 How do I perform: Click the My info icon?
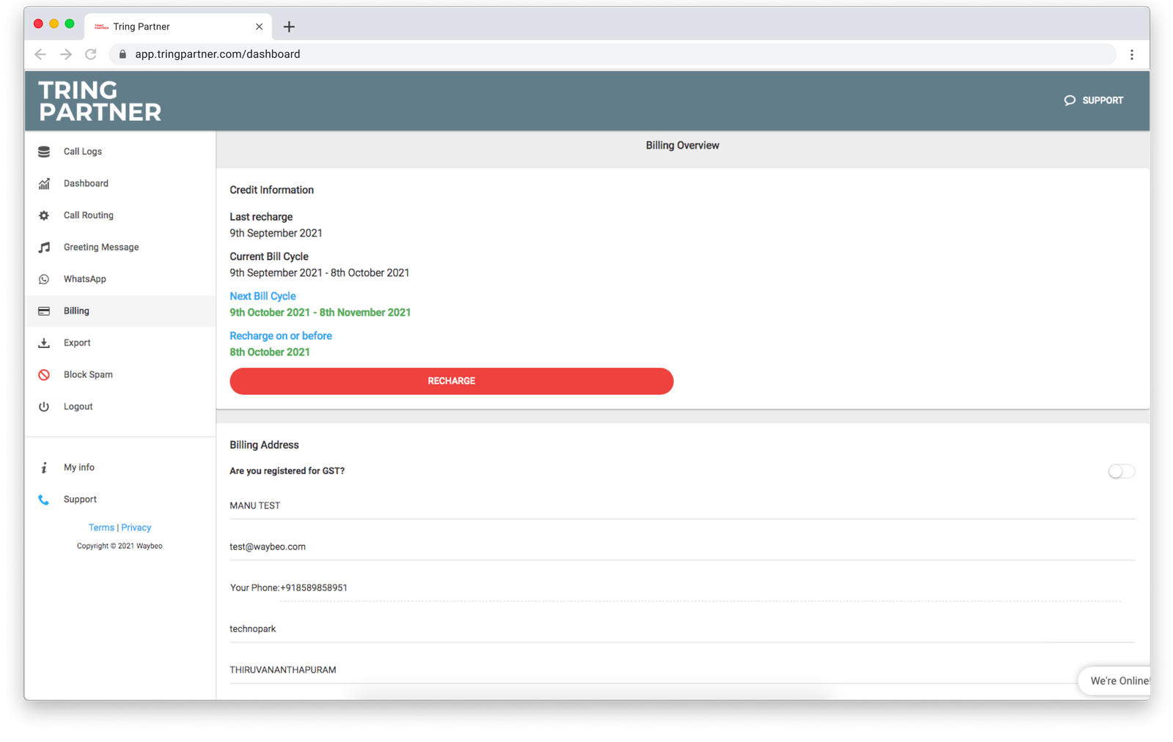44,467
